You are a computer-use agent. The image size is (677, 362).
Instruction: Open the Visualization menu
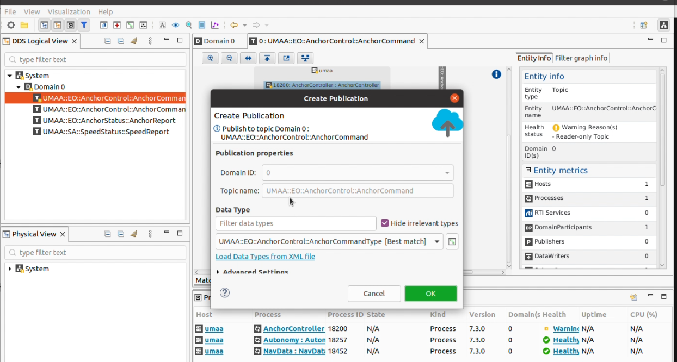(x=69, y=11)
